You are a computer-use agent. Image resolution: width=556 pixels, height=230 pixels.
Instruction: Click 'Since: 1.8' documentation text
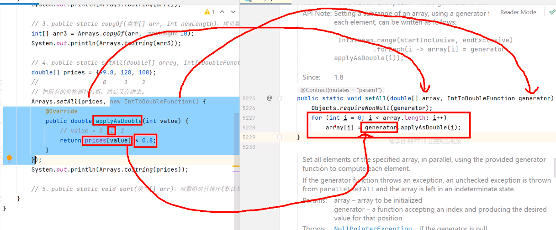click(323, 77)
